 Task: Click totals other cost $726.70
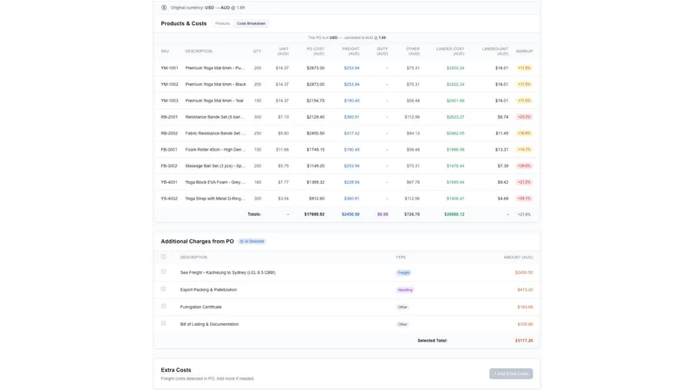[411, 214]
